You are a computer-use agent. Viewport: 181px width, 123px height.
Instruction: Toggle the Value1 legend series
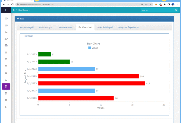(93, 48)
